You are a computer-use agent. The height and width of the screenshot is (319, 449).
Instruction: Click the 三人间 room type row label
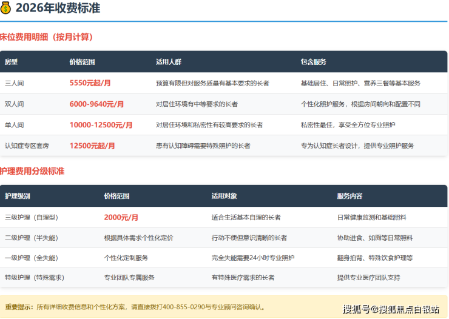click(14, 83)
